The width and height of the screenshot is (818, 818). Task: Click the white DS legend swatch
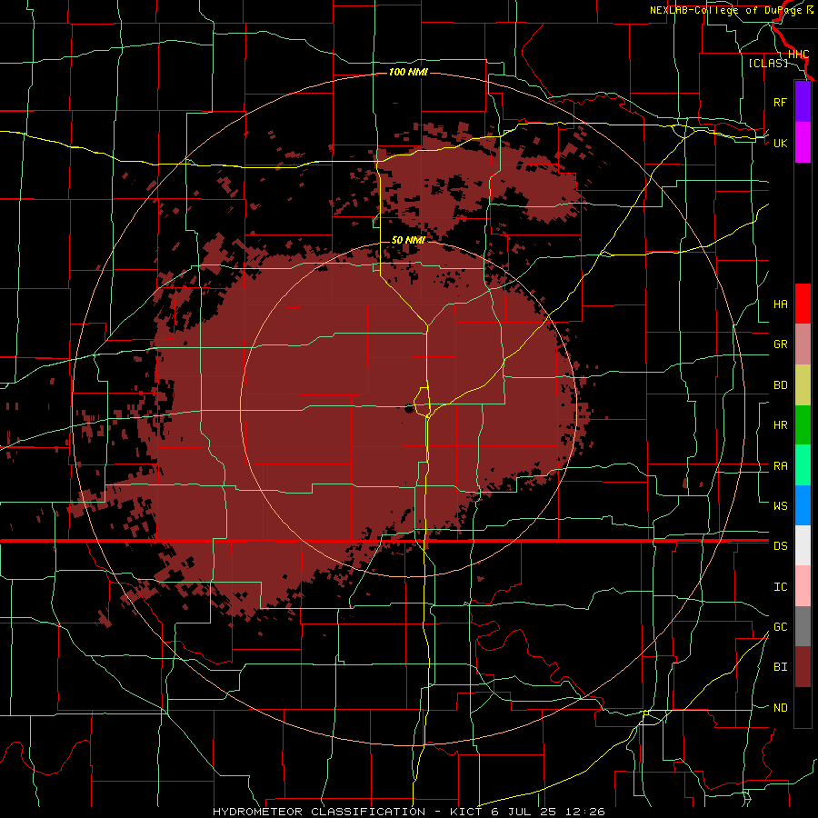(803, 545)
